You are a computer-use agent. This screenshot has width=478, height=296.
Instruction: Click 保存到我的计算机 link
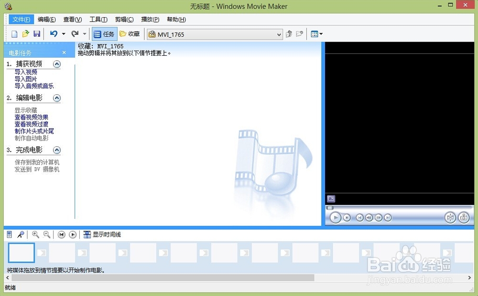click(37, 163)
